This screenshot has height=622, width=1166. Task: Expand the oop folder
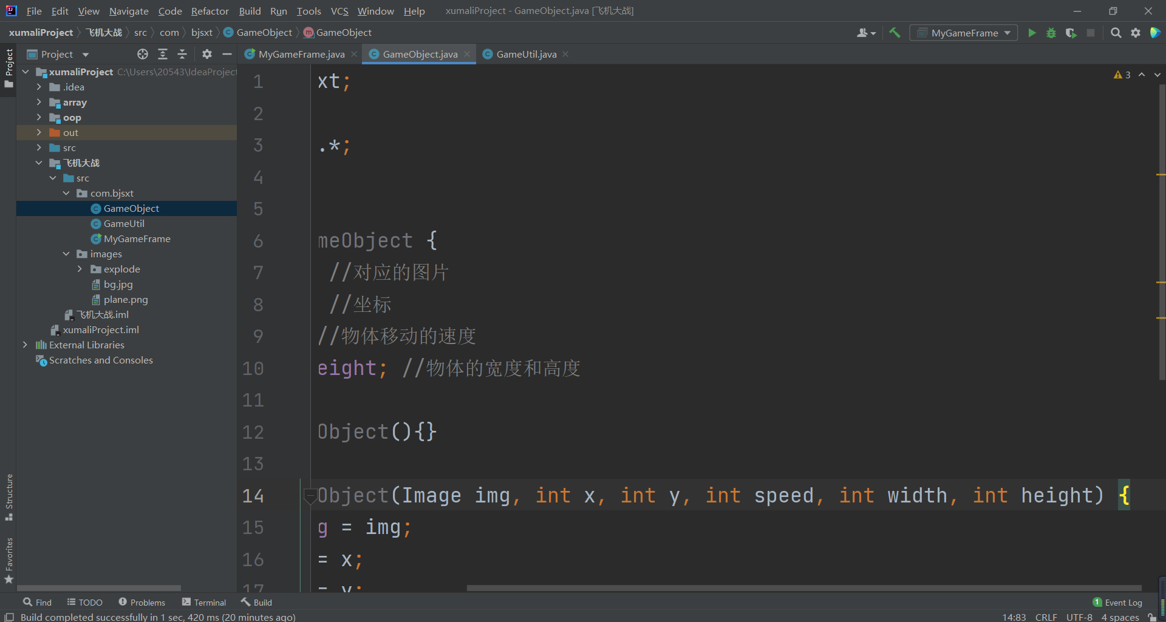point(39,117)
